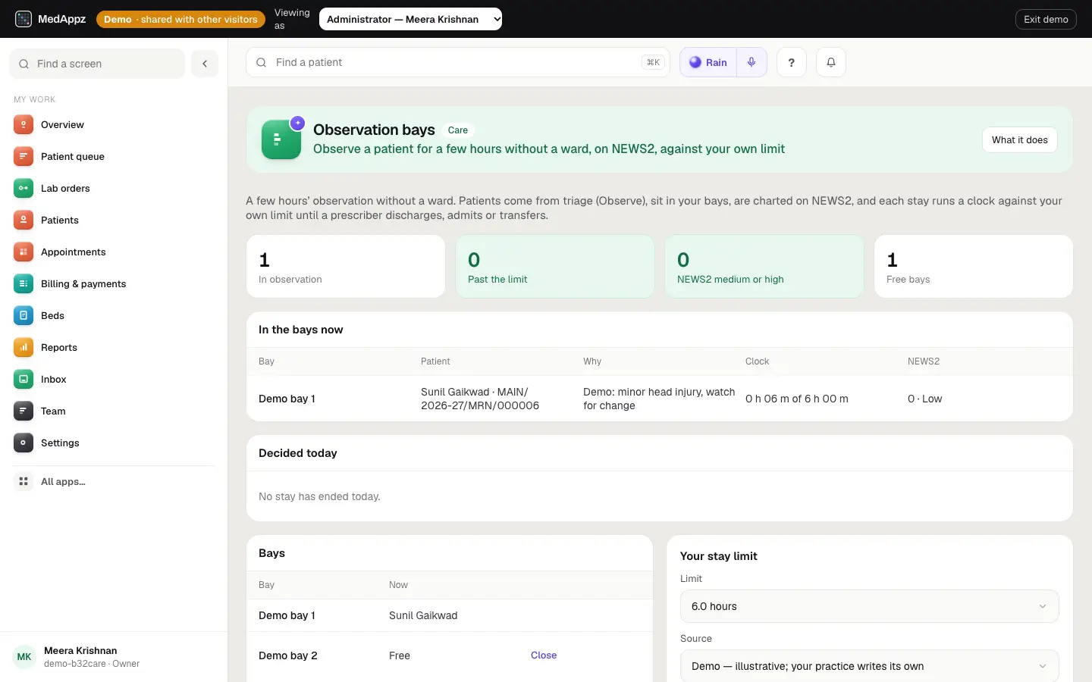Image resolution: width=1092 pixels, height=682 pixels.
Task: Collapse the sidebar with chevron button
Action: tap(205, 64)
